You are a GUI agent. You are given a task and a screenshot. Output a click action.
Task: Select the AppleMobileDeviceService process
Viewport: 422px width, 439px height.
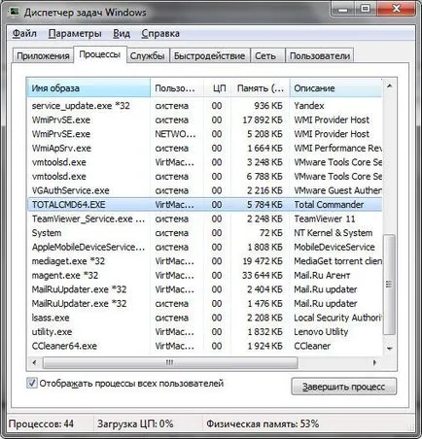(x=204, y=247)
